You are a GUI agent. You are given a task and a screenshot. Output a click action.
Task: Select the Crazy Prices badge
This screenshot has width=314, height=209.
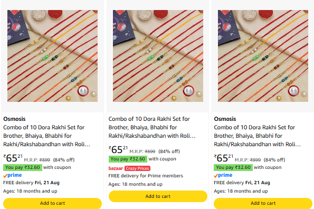click(137, 168)
